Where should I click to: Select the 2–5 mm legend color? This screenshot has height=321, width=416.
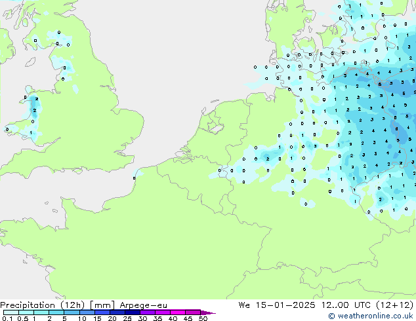coord(56,312)
